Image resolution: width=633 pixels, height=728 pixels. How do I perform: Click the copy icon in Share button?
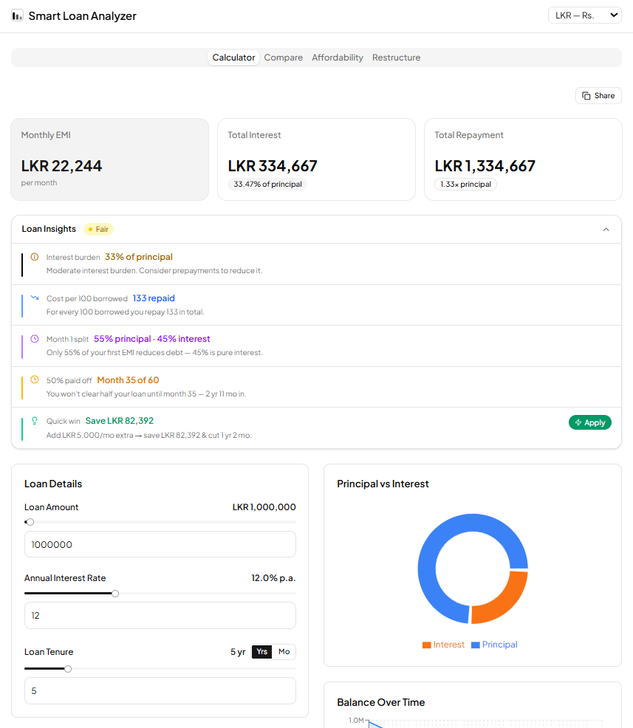586,96
